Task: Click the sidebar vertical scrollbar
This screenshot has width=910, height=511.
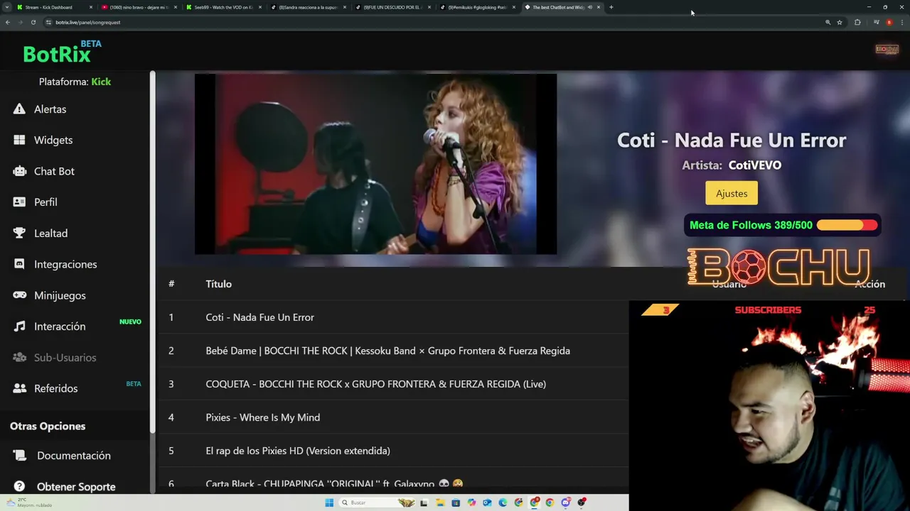Action: tap(152, 252)
